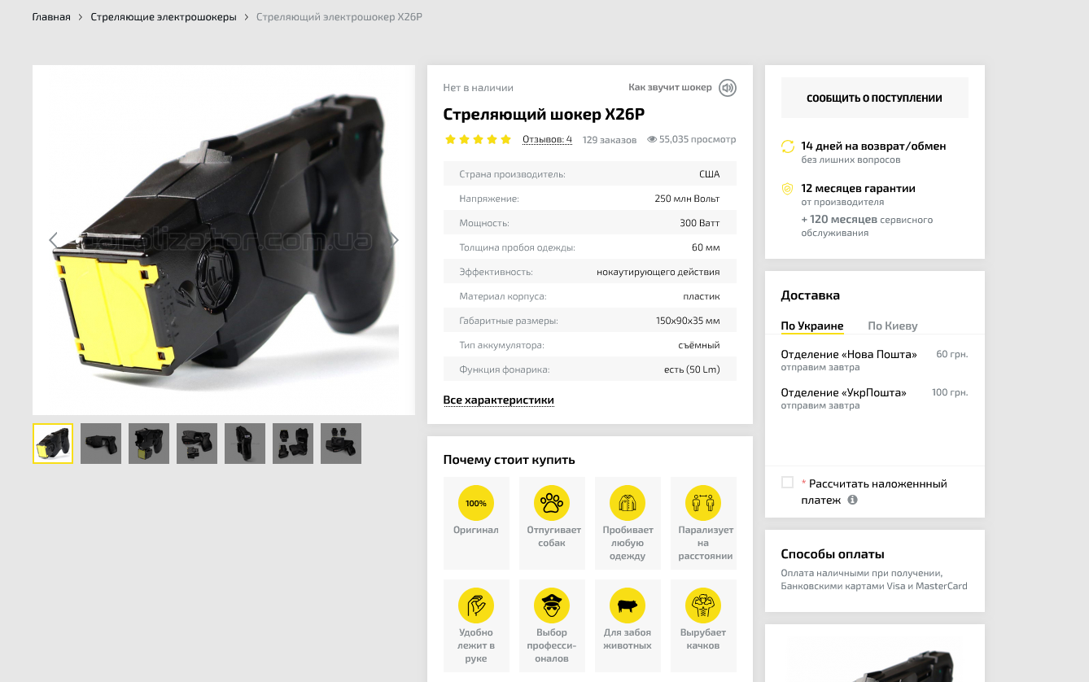
Task: Switch to По Украине delivery tab
Action: [812, 326]
